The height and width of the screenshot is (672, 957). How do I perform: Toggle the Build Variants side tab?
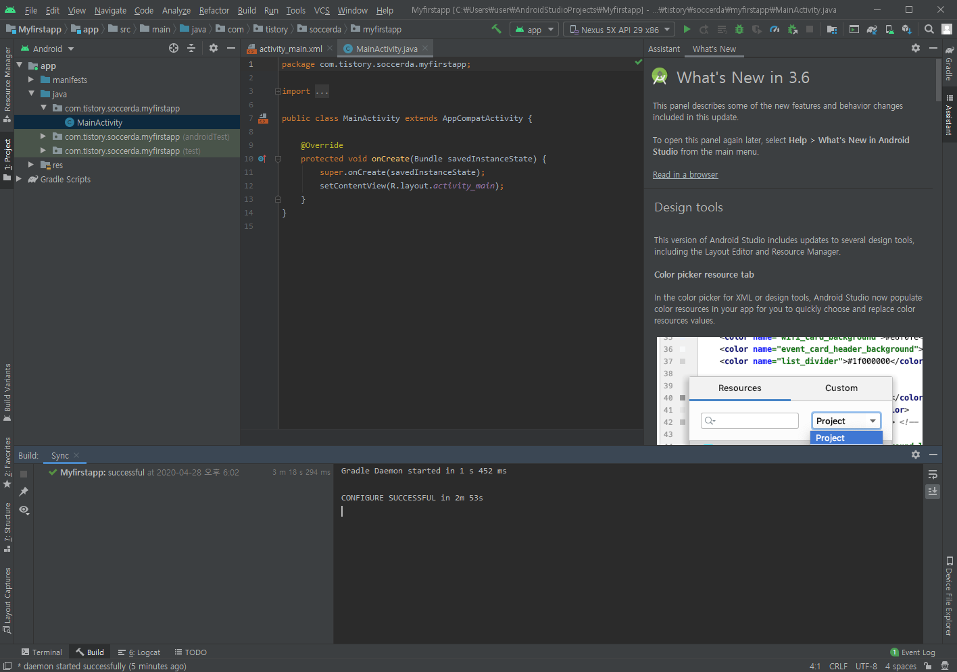[7, 392]
